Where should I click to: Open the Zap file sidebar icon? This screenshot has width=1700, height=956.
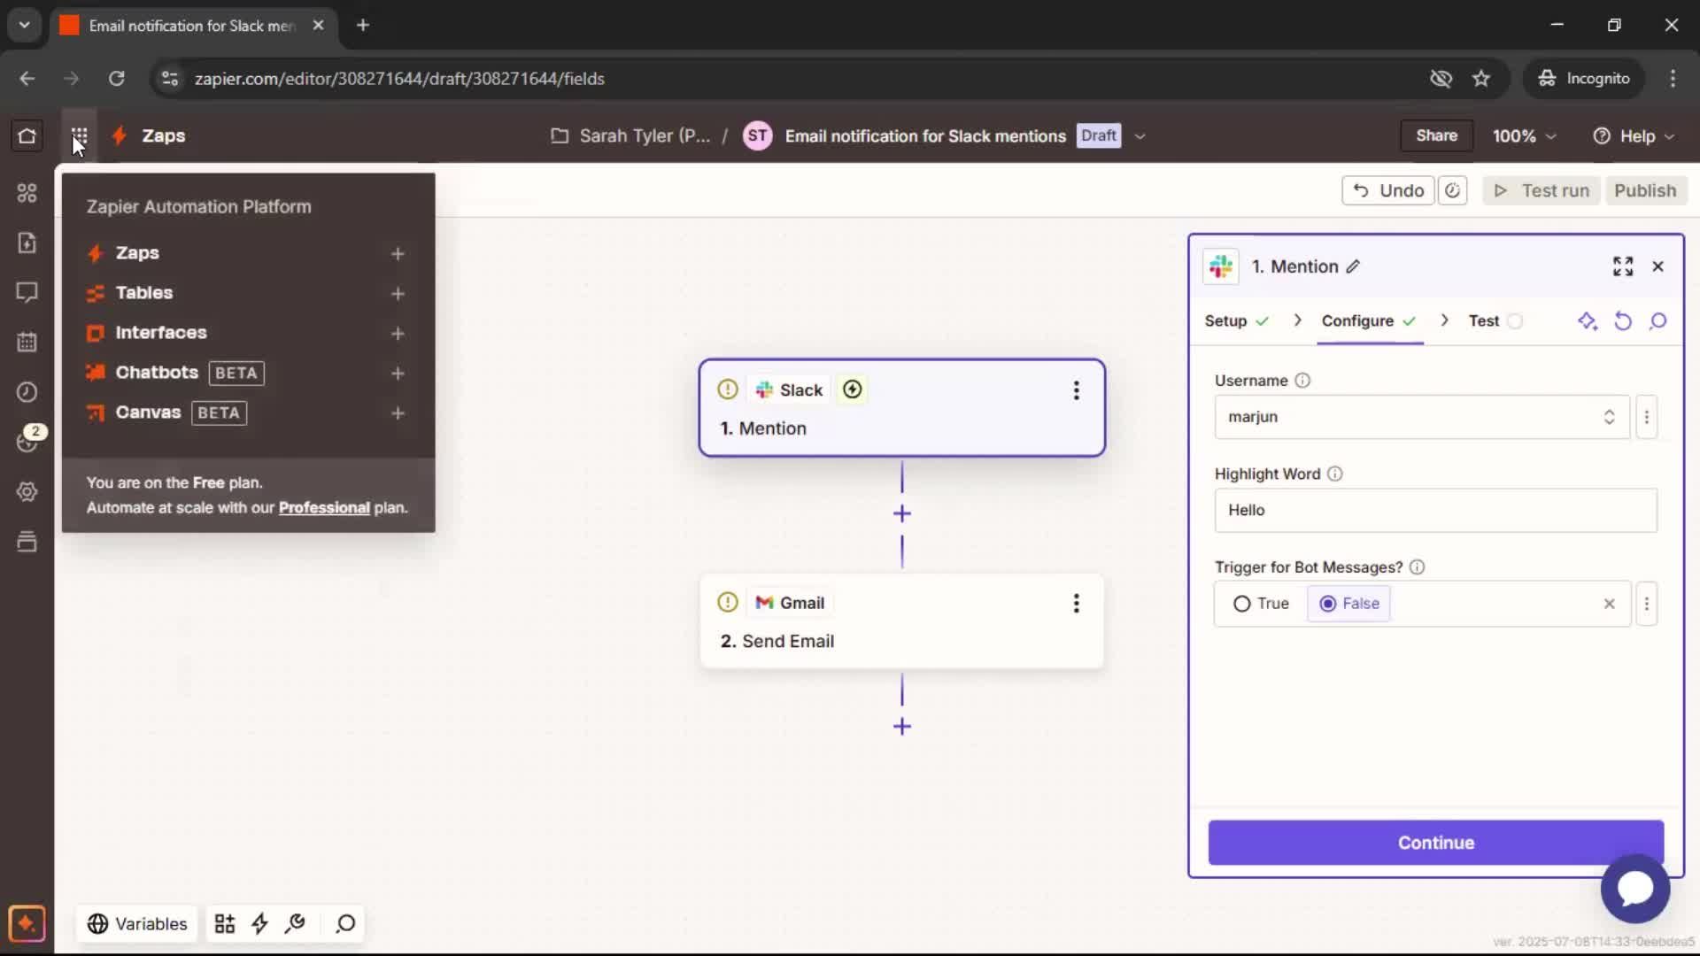point(27,243)
